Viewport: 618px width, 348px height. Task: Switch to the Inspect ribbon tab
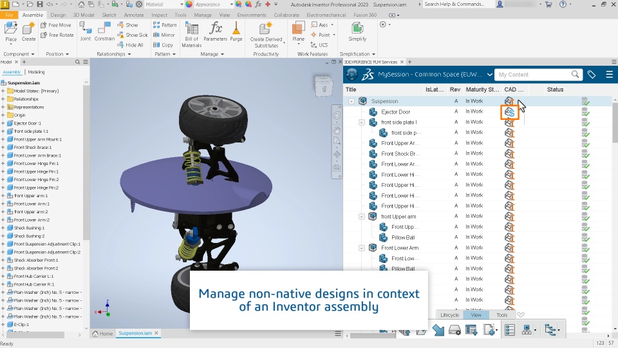point(159,15)
